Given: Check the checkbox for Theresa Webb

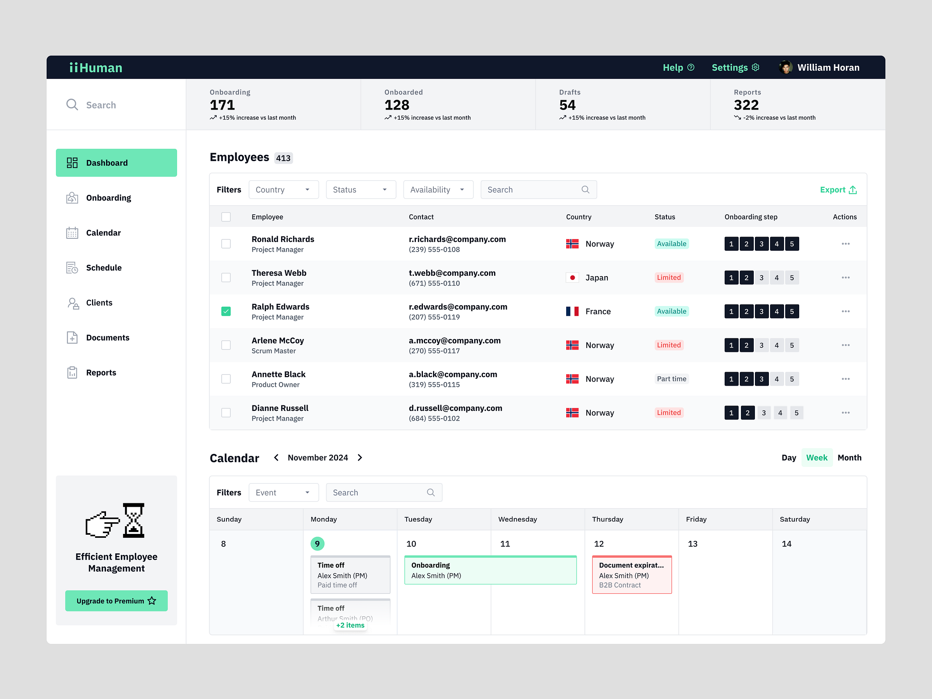Looking at the screenshot, I should tap(226, 277).
